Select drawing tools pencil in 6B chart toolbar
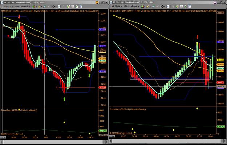227x145 pixels. tap(147, 7)
